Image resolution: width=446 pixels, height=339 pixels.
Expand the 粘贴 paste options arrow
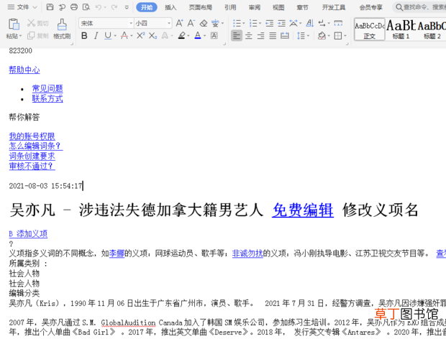(20, 36)
